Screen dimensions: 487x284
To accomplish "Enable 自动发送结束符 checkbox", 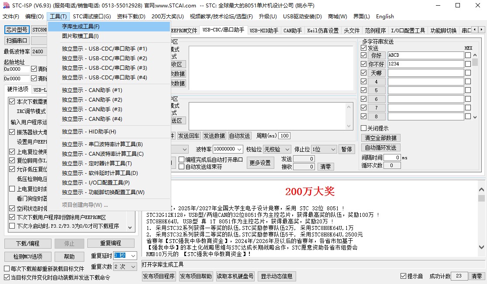I will [182, 167].
